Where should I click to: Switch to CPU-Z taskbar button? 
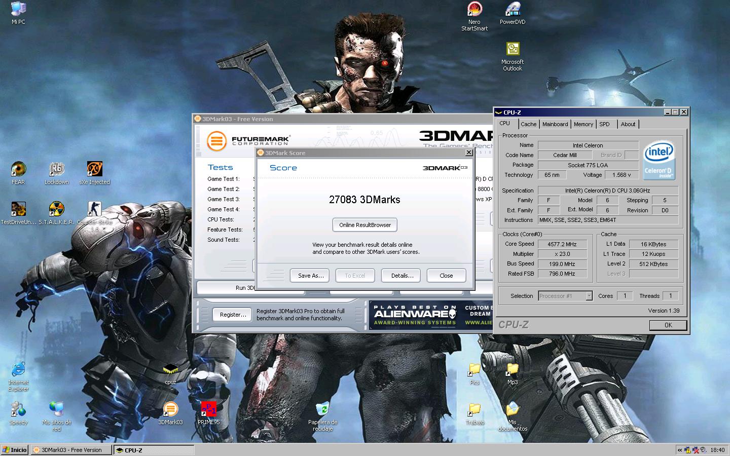tap(154, 450)
